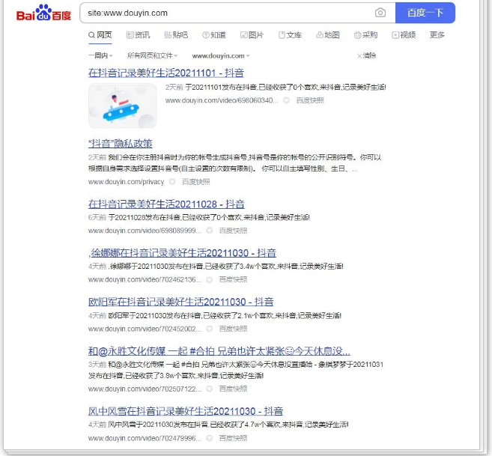Switch to the 视频 tab
The height and width of the screenshot is (456, 492).
click(404, 35)
